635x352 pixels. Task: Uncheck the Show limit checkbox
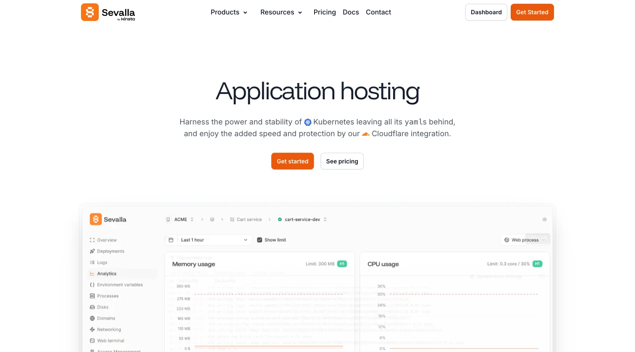[260, 240]
